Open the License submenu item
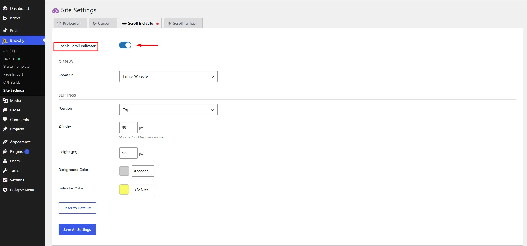Image resolution: width=527 pixels, height=246 pixels. pyautogui.click(x=9, y=58)
